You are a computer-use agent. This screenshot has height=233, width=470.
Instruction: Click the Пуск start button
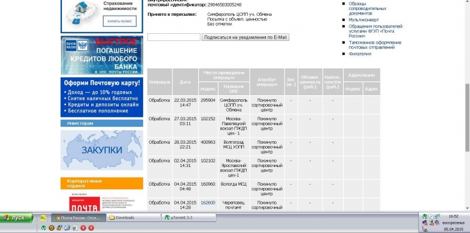coord(16,218)
